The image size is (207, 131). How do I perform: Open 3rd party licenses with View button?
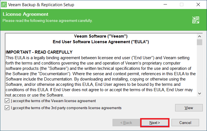click(x=189, y=108)
